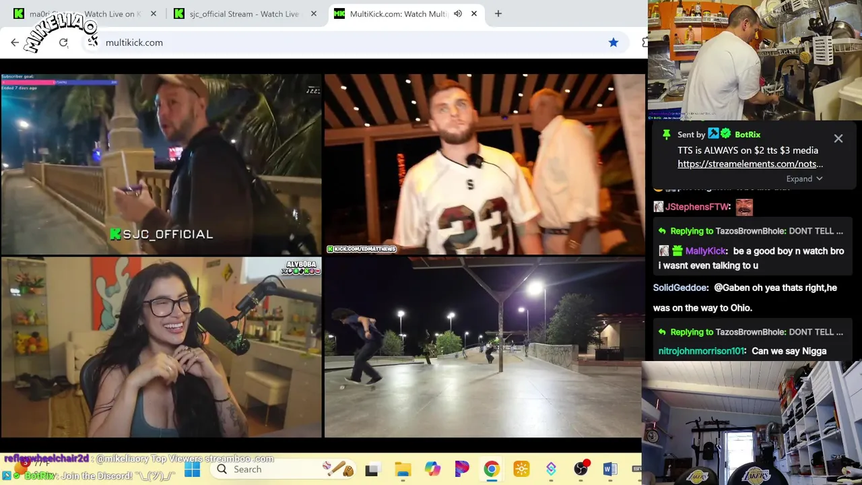862x485 pixels.
Task: Open the Windows Start menu
Action: click(192, 470)
